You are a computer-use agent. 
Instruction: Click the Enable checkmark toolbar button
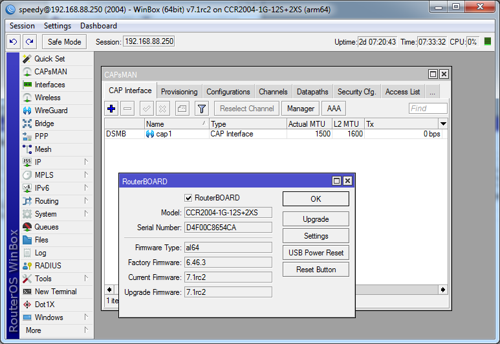[x=147, y=109]
